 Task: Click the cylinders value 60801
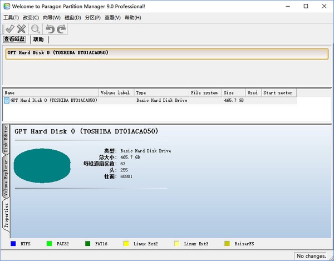pyautogui.click(x=126, y=176)
